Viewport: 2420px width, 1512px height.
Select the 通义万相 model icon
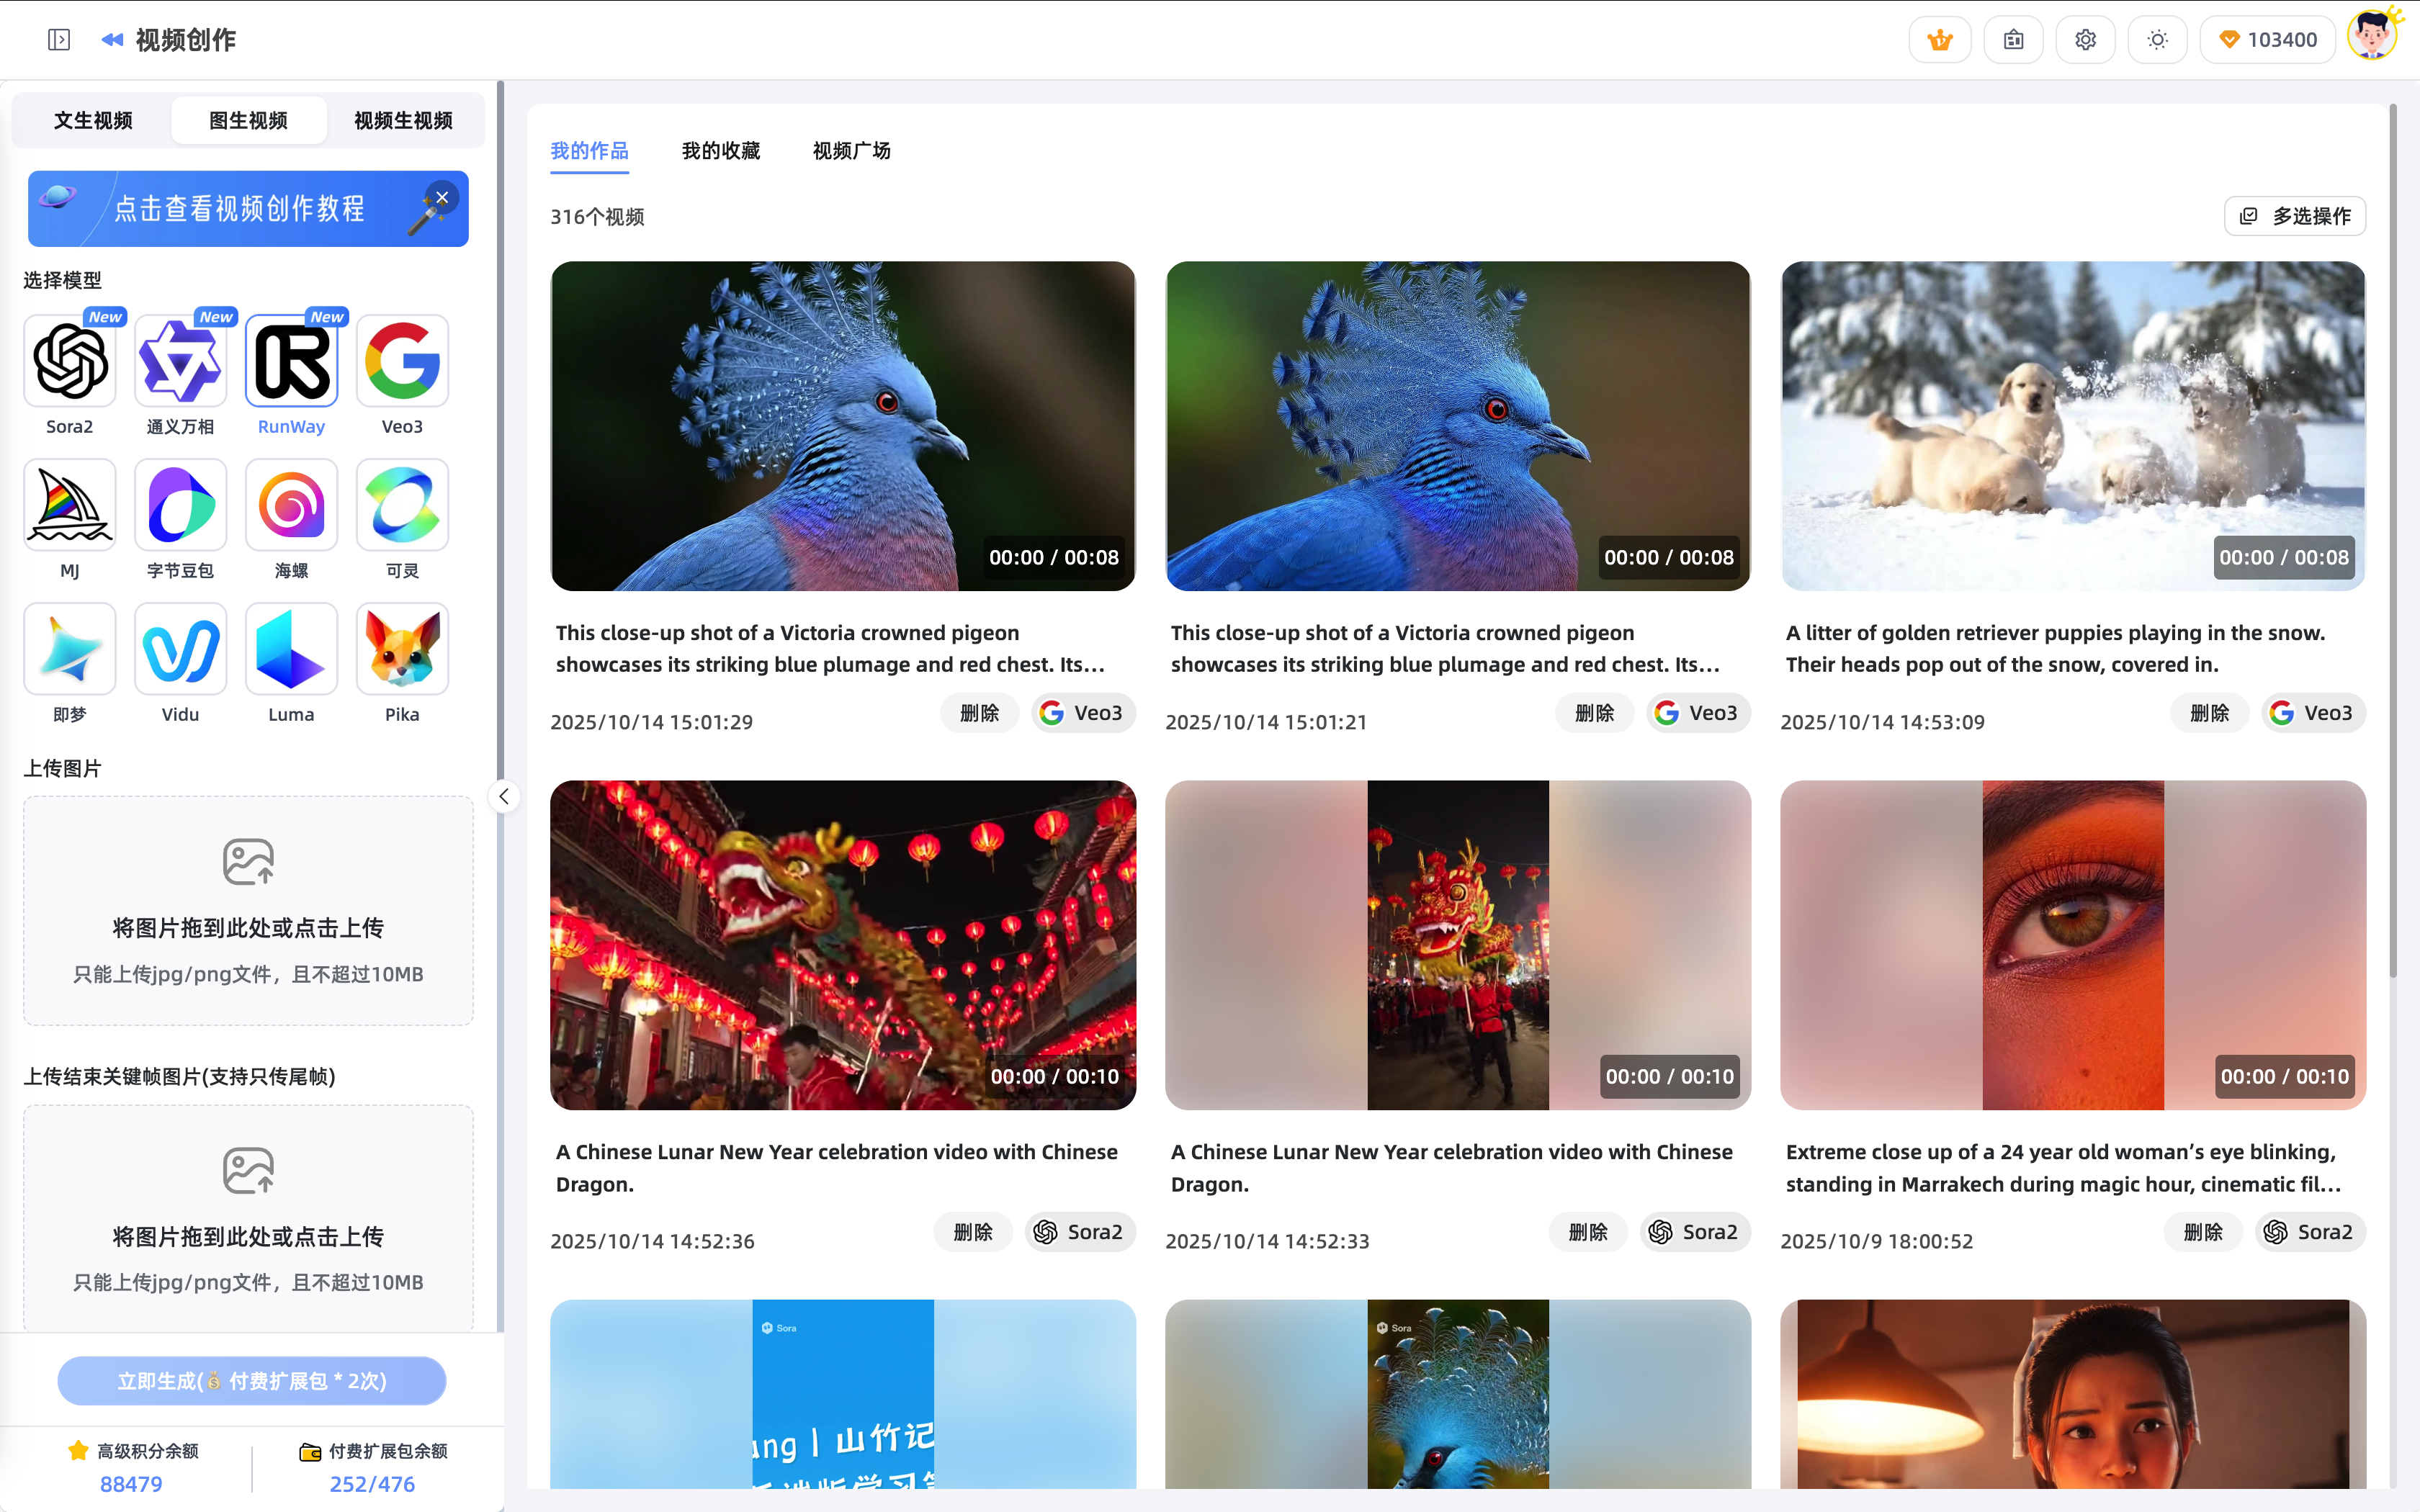pyautogui.click(x=181, y=361)
